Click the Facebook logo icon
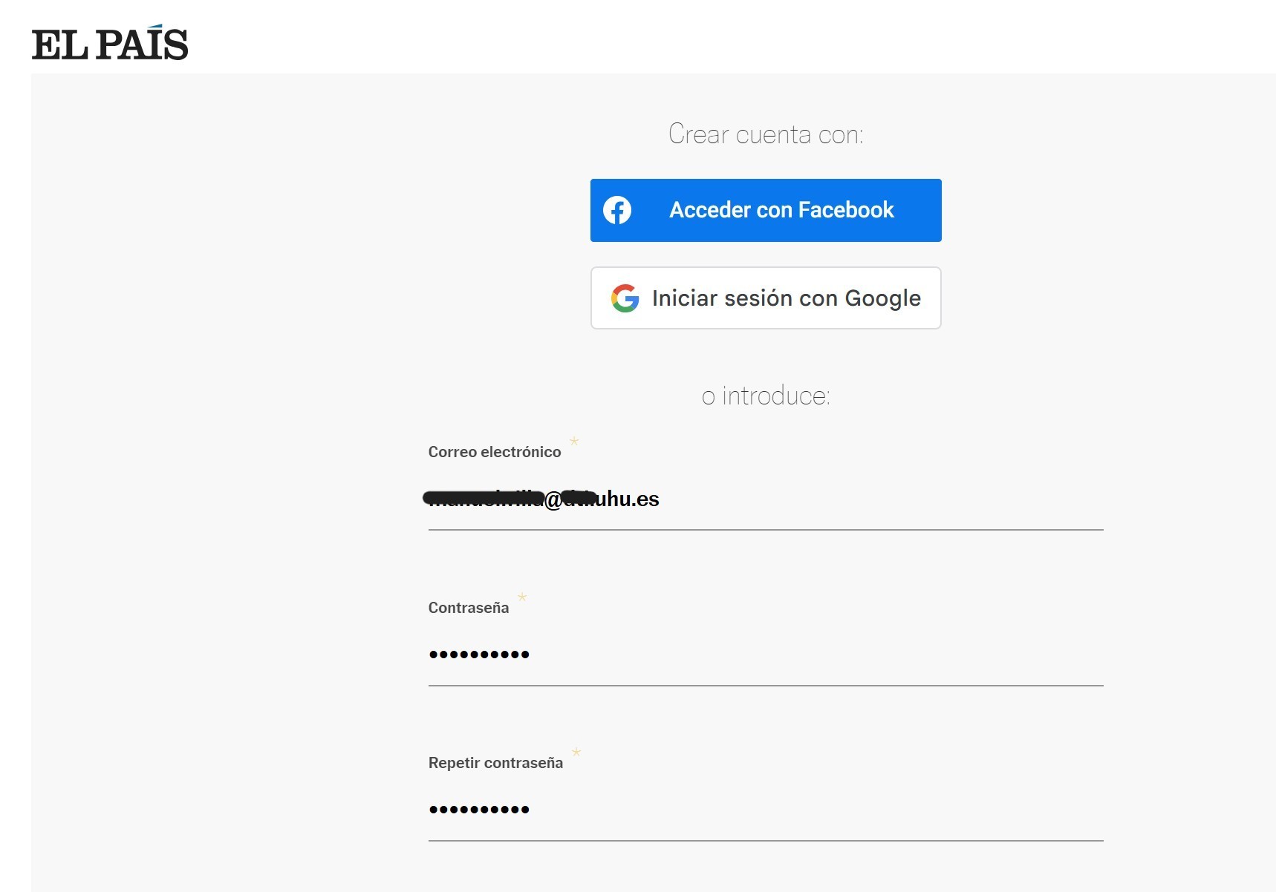Viewport: 1276px width, 892px height. click(x=617, y=210)
